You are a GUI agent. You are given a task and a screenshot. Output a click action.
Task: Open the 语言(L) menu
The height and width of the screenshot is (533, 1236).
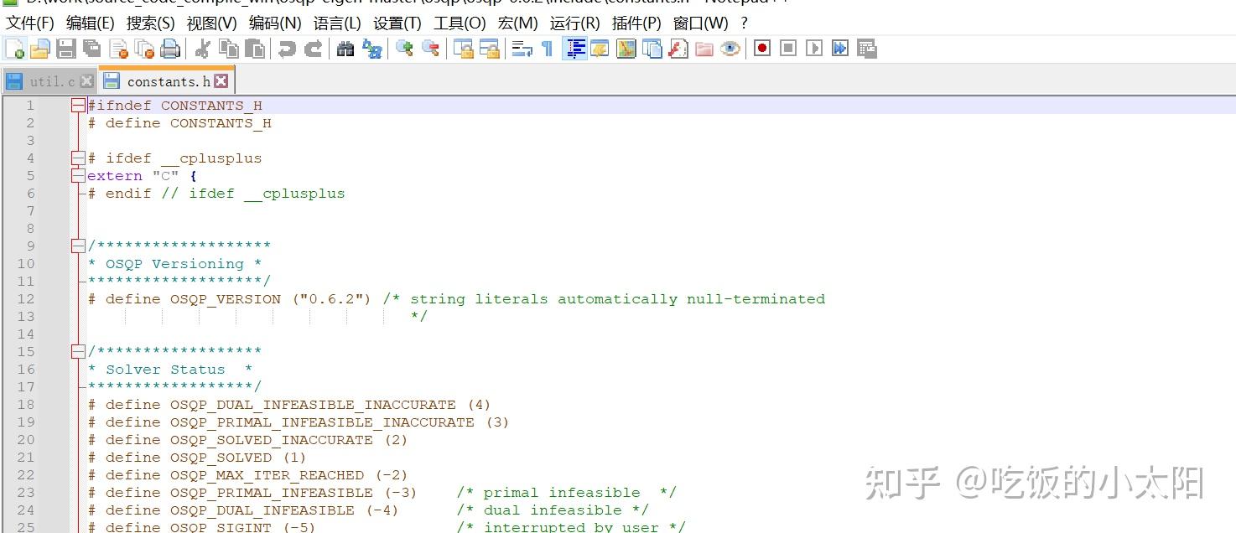point(336,23)
